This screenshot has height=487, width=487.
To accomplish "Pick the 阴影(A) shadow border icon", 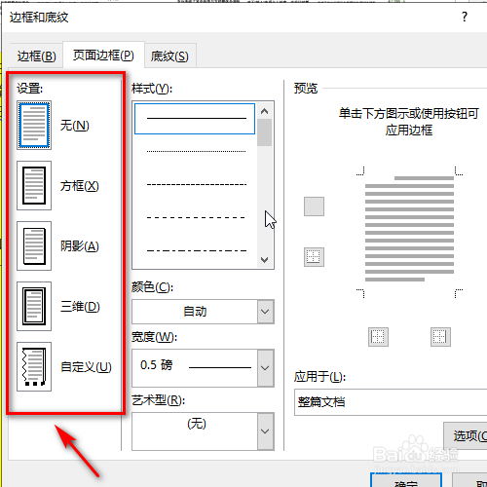I will [34, 245].
